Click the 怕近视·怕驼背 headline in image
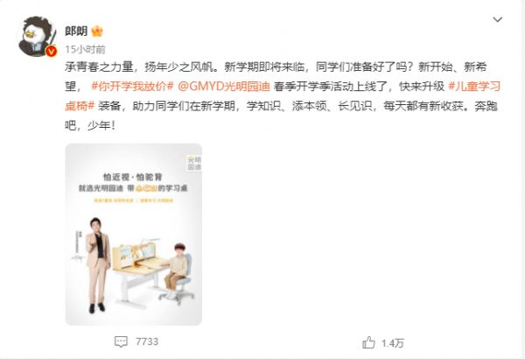 (x=133, y=177)
